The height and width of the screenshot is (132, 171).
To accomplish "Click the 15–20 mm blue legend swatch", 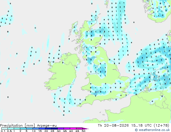I will coord(42,128).
